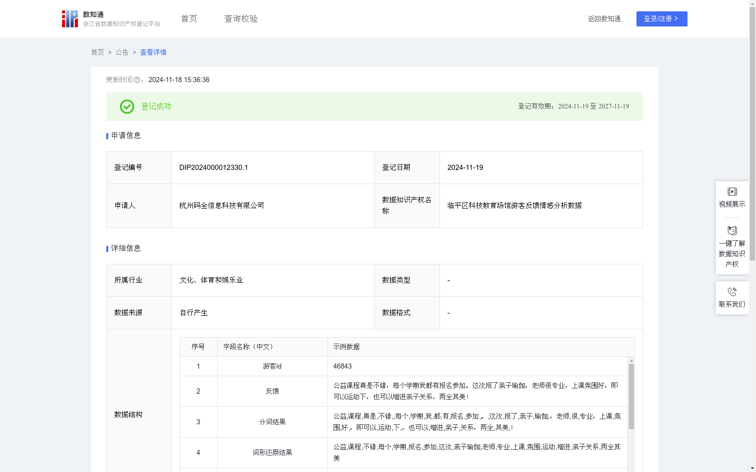Click the 数据知识产权名称 label cell
756x472 pixels.
click(407, 206)
